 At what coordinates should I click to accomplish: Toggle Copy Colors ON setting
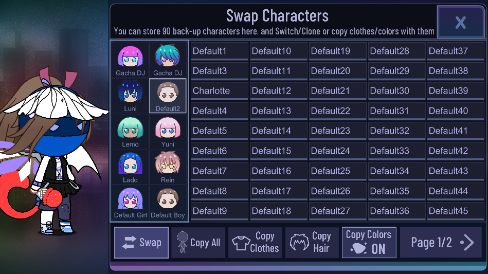pos(369,242)
